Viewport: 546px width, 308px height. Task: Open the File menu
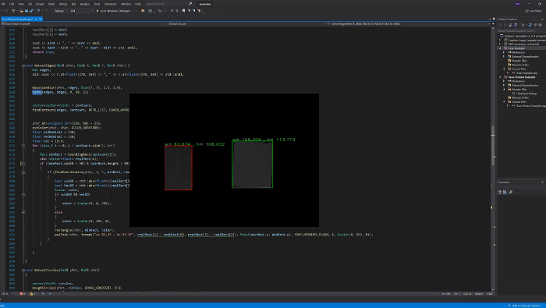point(3,4)
